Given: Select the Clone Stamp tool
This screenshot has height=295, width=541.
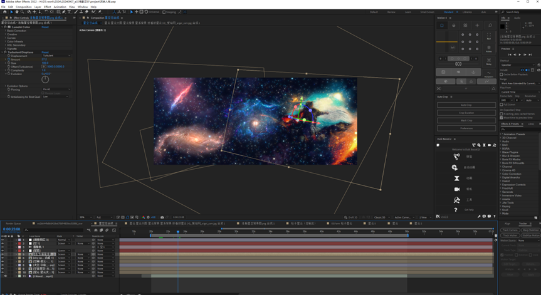Looking at the screenshot, I should tap(81, 12).
